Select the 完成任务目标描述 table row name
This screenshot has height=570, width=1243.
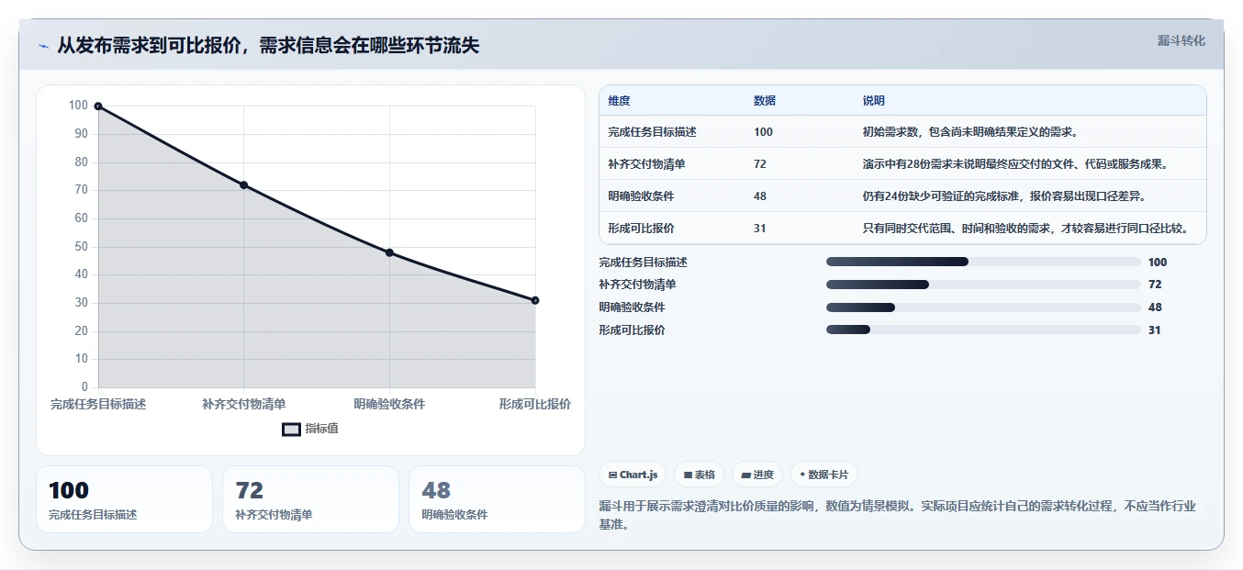click(x=652, y=132)
